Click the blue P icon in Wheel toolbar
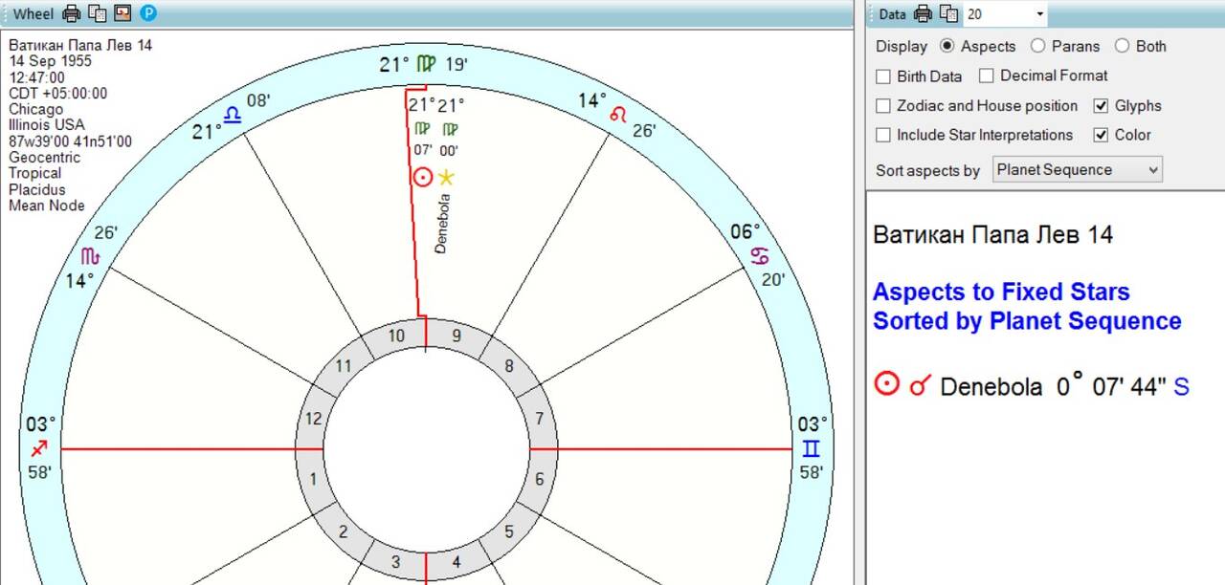 (x=148, y=13)
